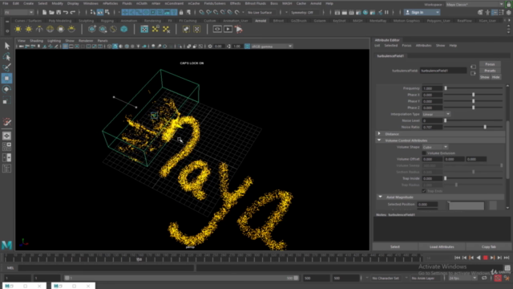The height and width of the screenshot is (289, 513).
Task: Click the Focus button in Attribute Editor
Action: (490, 64)
